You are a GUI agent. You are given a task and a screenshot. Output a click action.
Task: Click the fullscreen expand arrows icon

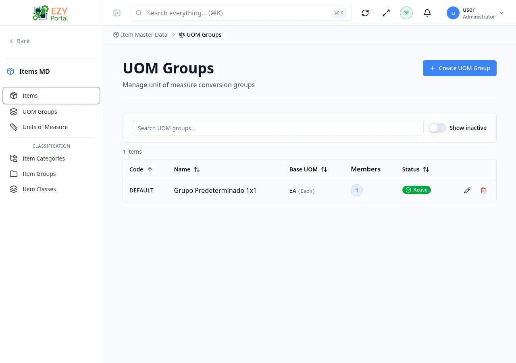pos(386,13)
